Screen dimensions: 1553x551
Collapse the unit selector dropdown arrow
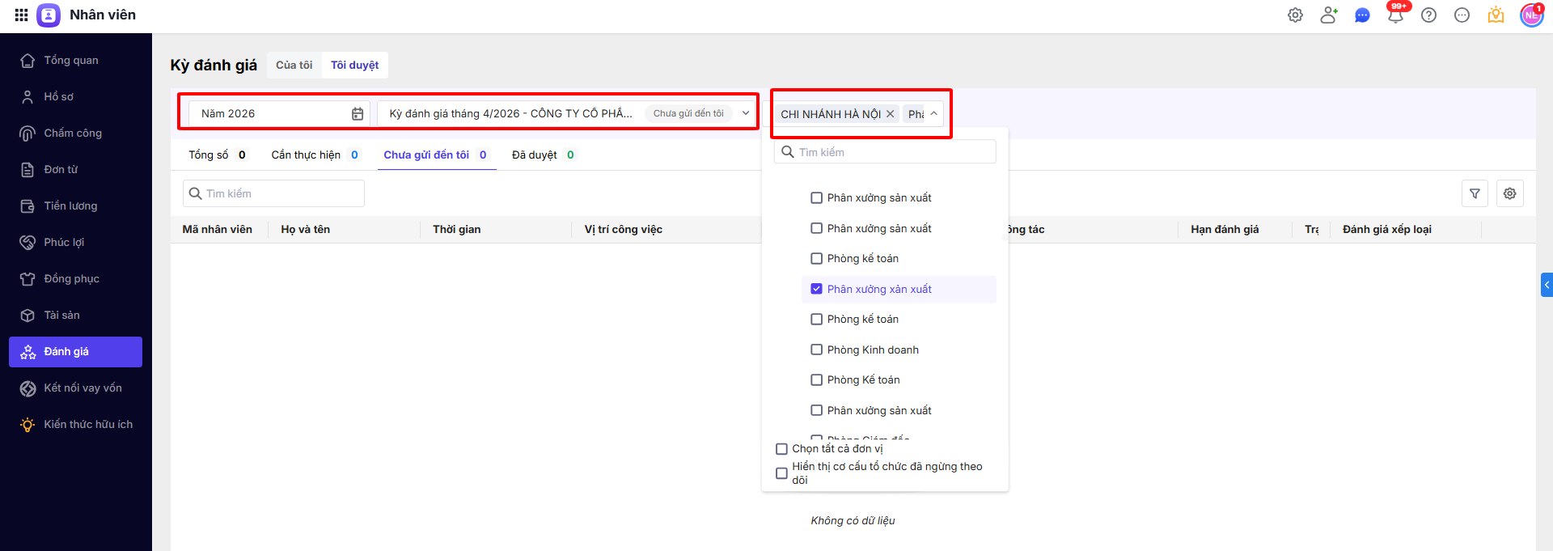pos(934,113)
